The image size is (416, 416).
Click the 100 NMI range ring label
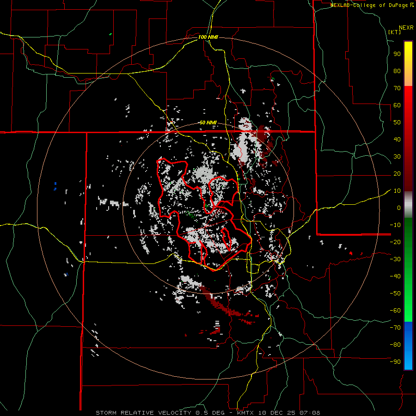tap(208, 37)
